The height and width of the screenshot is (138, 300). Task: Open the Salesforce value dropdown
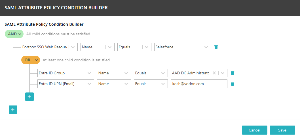[x=206, y=47]
